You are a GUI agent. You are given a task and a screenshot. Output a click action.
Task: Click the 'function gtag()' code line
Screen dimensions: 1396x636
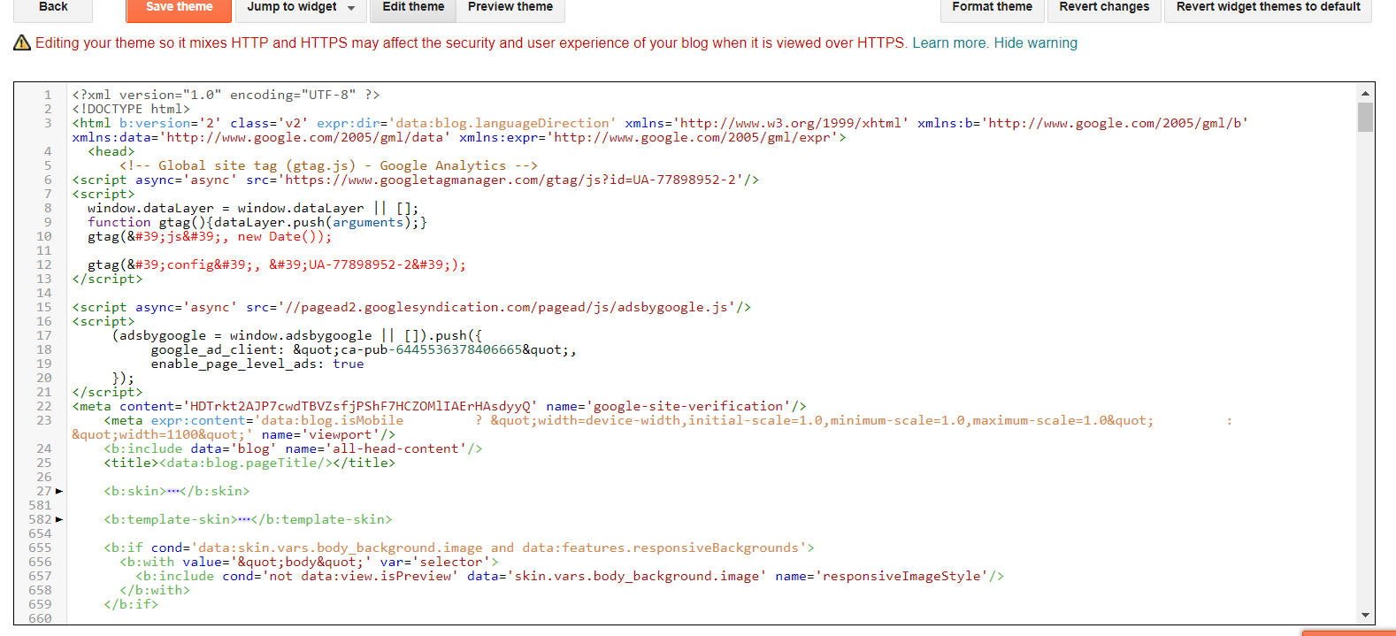coord(257,222)
